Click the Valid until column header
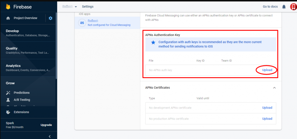This screenshot has width=297, height=139. (x=203, y=98)
